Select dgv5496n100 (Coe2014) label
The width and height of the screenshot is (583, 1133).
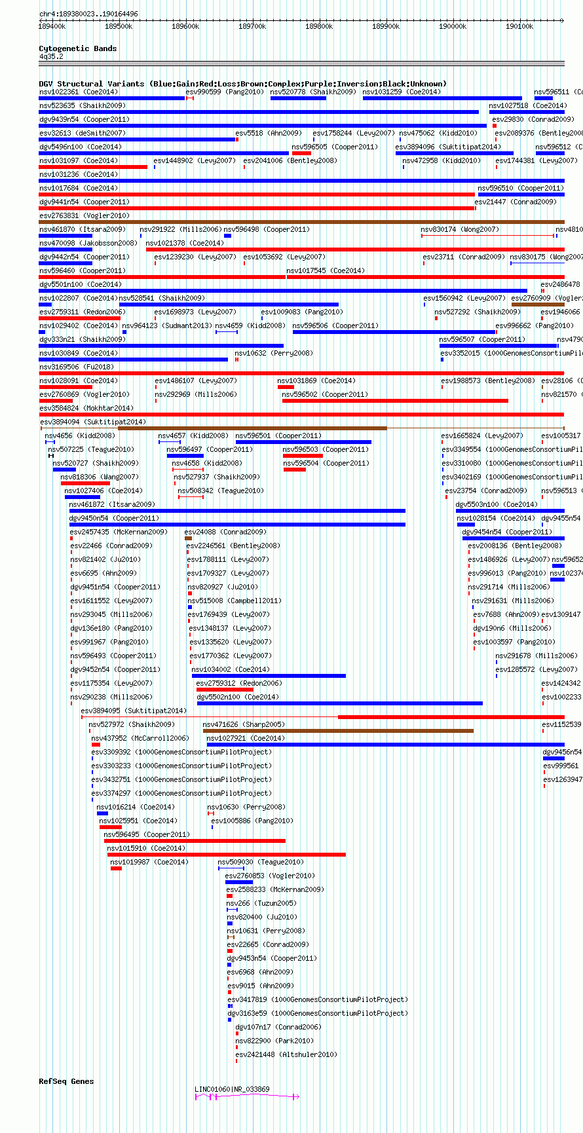tap(81, 147)
